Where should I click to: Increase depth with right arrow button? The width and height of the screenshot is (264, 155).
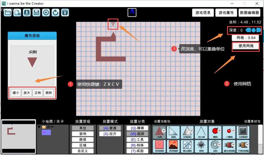click(259, 30)
